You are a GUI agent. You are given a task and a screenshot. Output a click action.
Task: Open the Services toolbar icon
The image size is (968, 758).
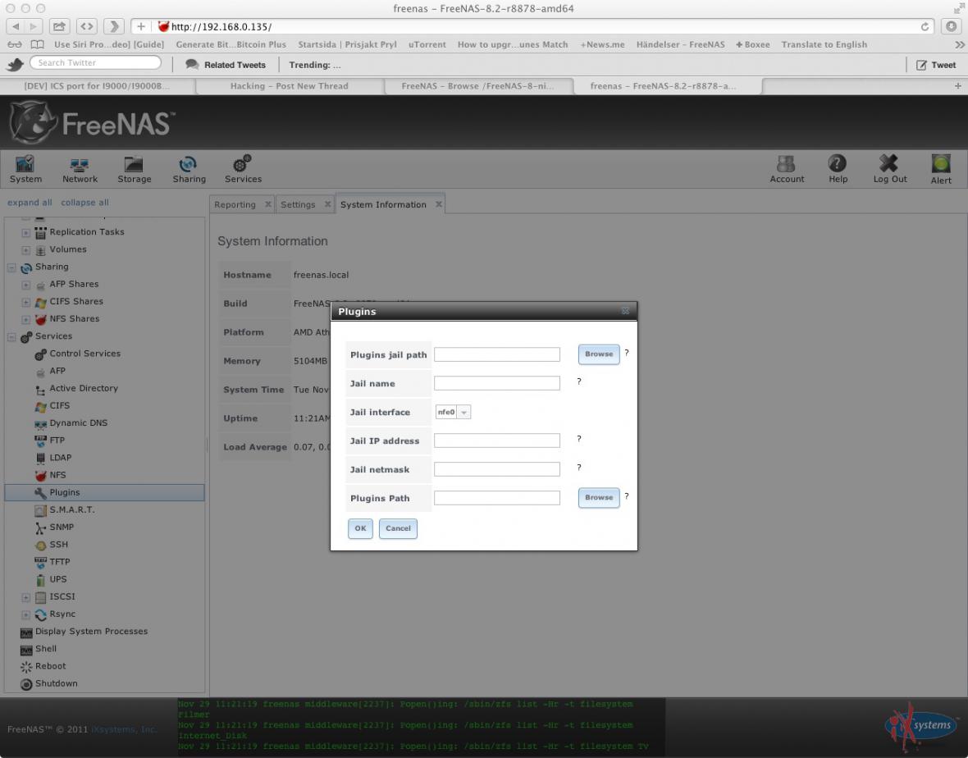click(x=243, y=169)
